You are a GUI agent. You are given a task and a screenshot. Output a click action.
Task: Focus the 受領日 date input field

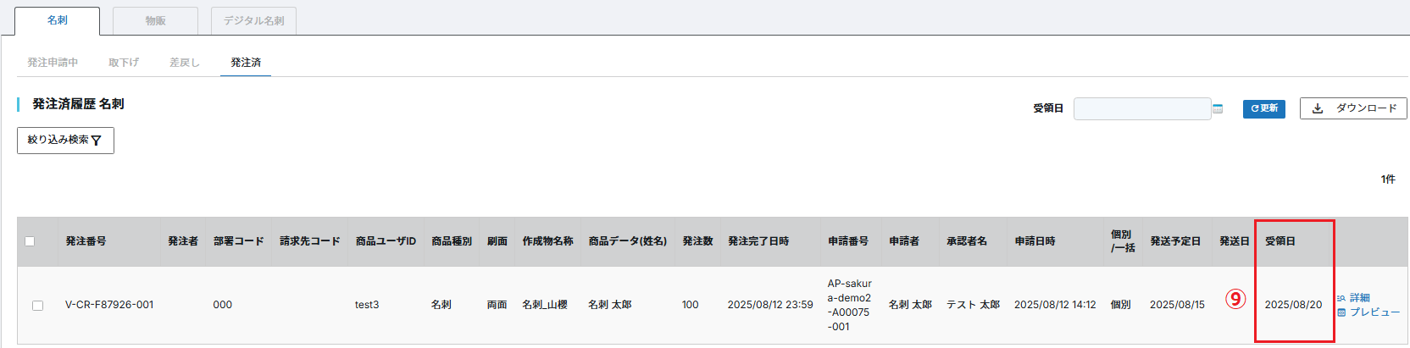click(1141, 108)
